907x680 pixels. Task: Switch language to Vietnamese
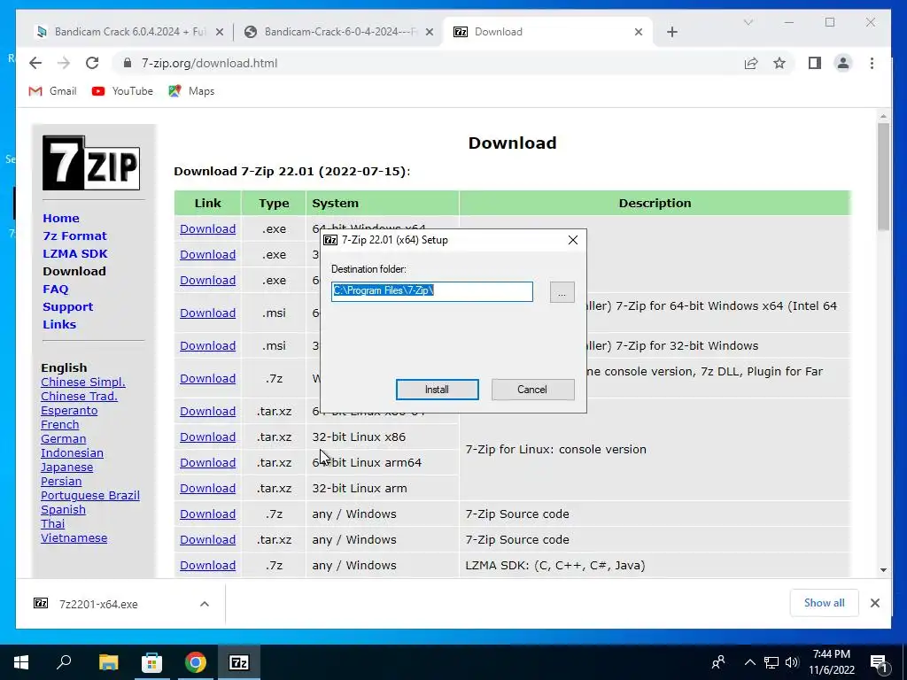point(74,537)
